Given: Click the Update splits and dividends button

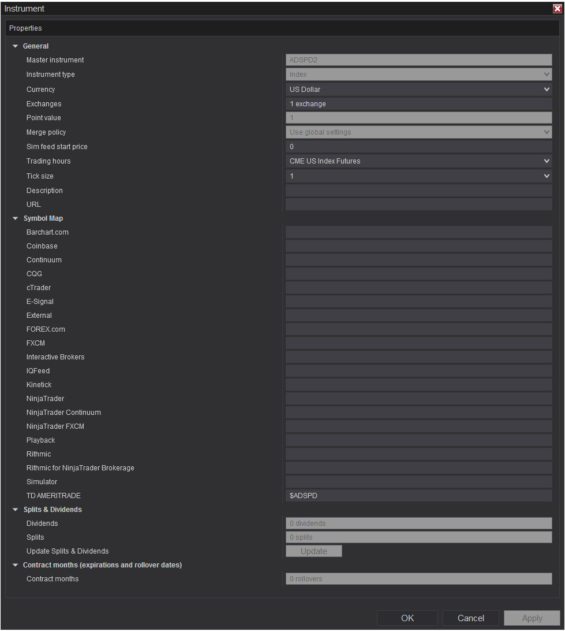Looking at the screenshot, I should (x=314, y=551).
